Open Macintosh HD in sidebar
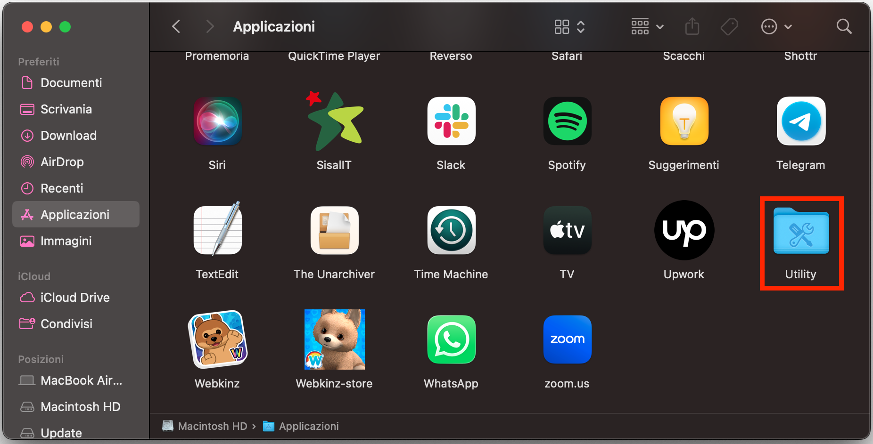Screen dimensions: 873x444 76,407
